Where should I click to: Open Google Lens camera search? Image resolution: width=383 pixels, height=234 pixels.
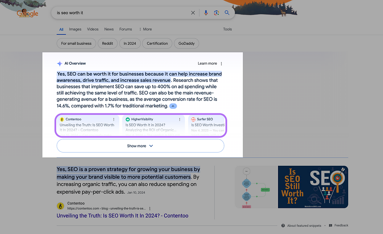(216, 12)
